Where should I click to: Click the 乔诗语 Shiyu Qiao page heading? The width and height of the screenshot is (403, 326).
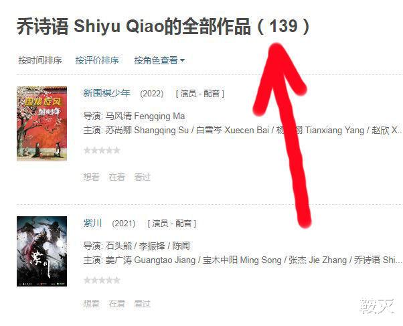[163, 26]
